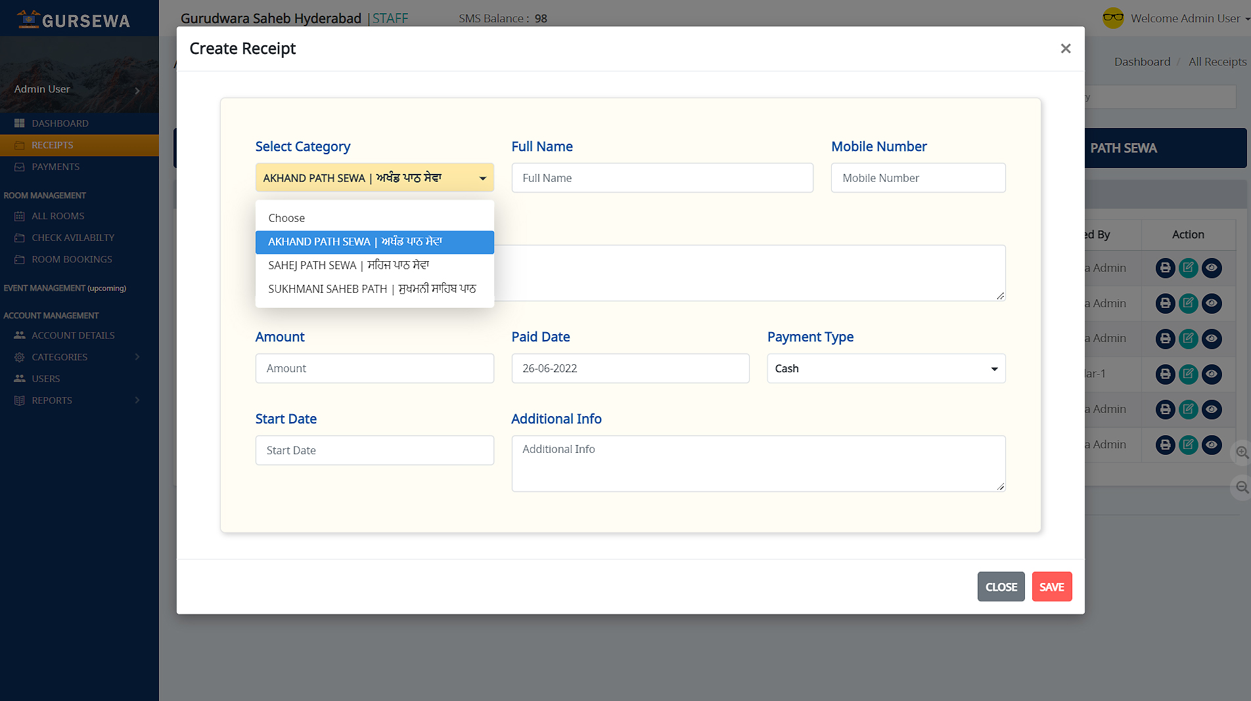Viewport: 1251px width, 701px height.
Task: Click the edit icon in second table row
Action: point(1188,303)
